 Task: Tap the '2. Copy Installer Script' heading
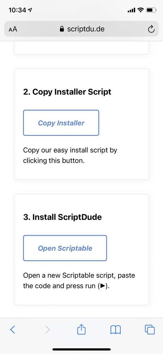tap(67, 92)
